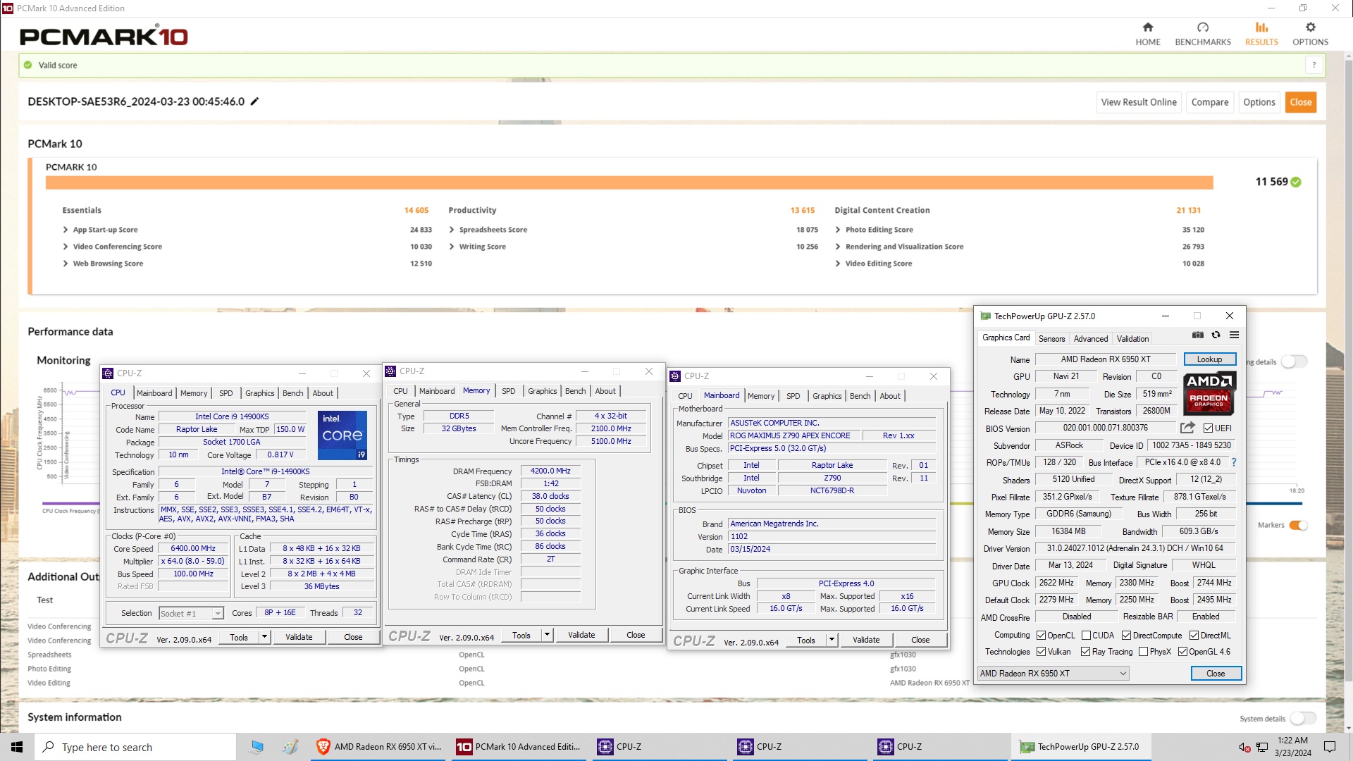Viewport: 1353px width, 761px height.
Task: Click the Options button near Compare
Action: [1259, 102]
